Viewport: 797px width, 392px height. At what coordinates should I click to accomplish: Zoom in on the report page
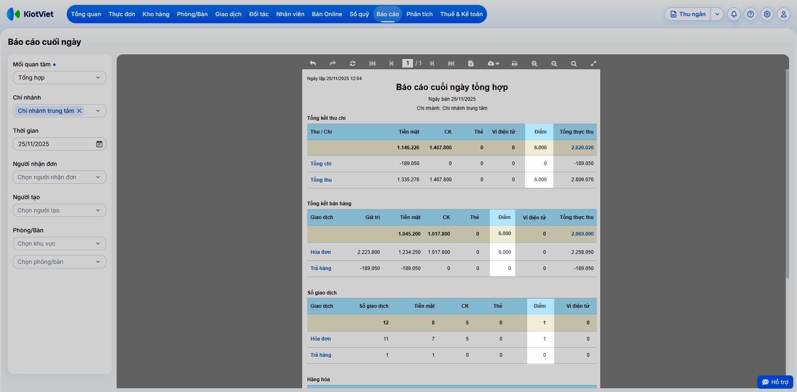pyautogui.click(x=534, y=63)
